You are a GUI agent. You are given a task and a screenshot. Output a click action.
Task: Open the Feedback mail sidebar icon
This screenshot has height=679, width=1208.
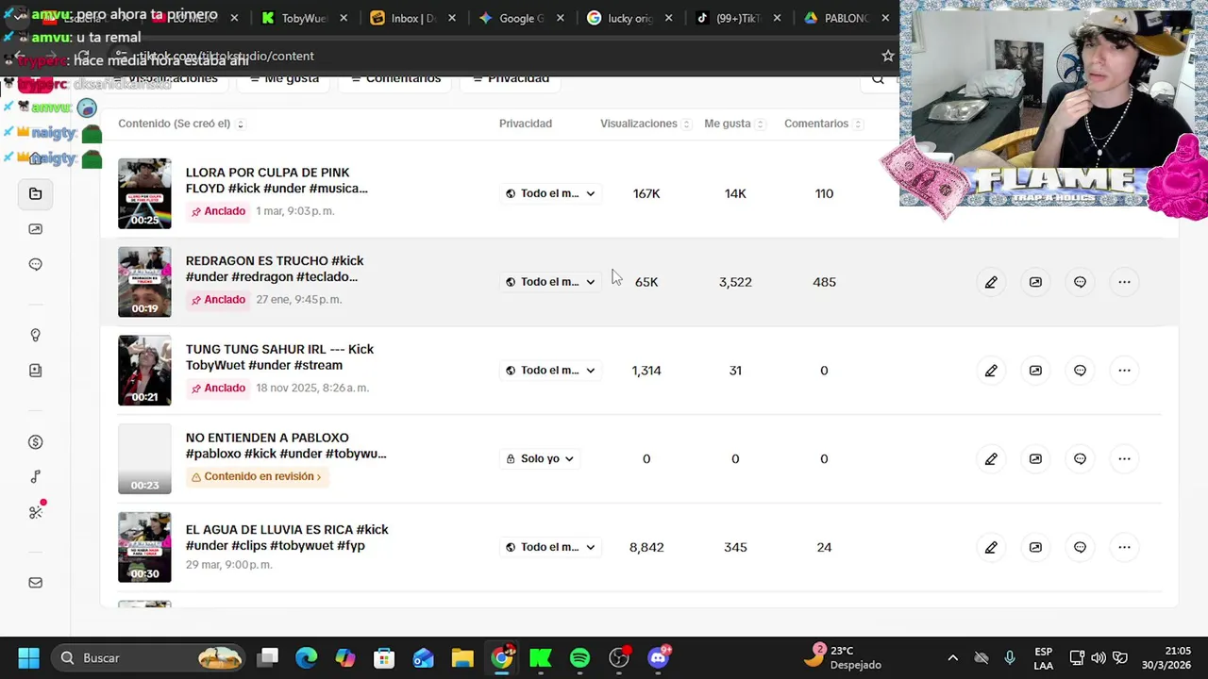coord(35,583)
